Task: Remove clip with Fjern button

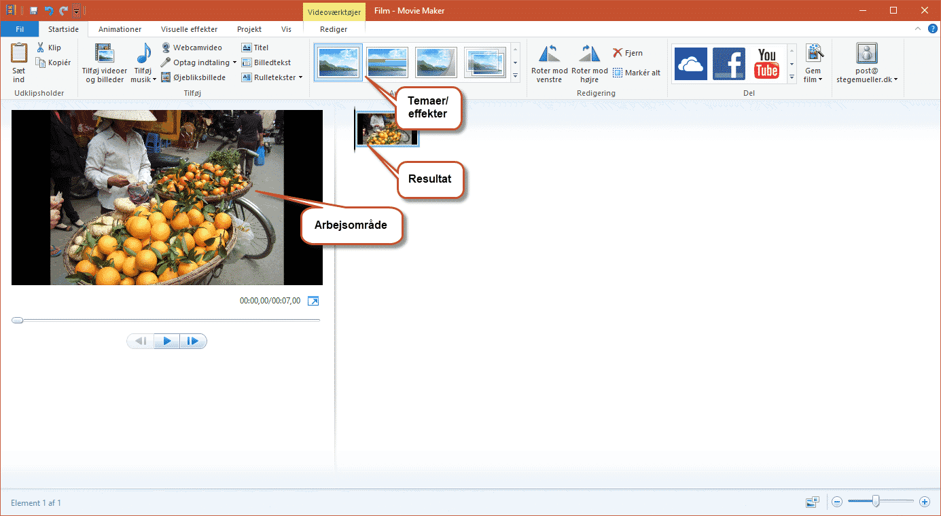Action: [627, 53]
